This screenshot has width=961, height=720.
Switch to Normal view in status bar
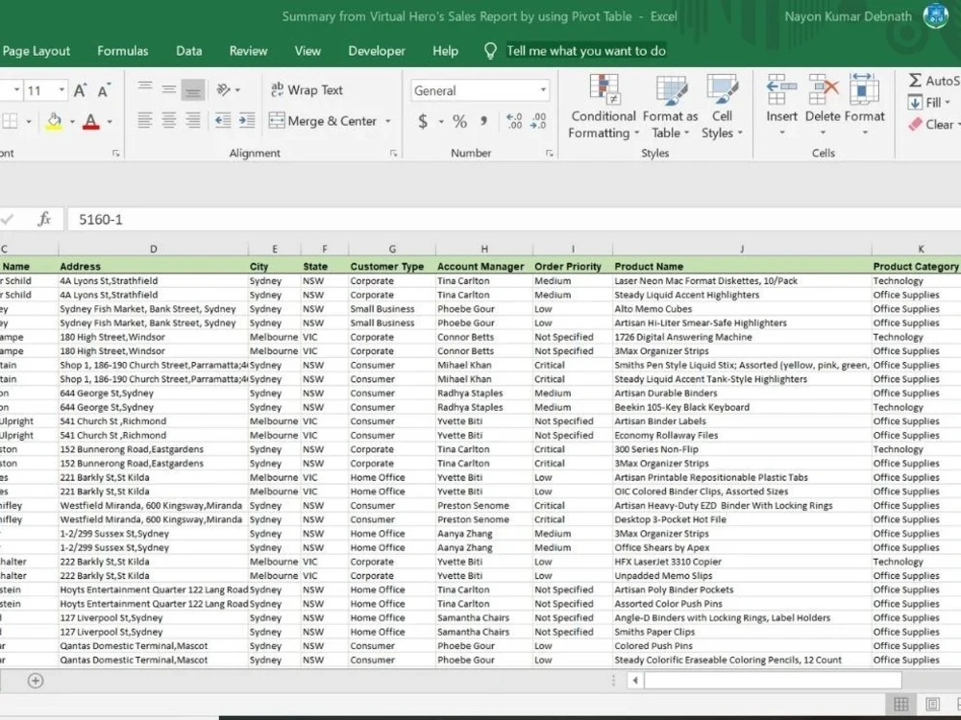(x=901, y=704)
